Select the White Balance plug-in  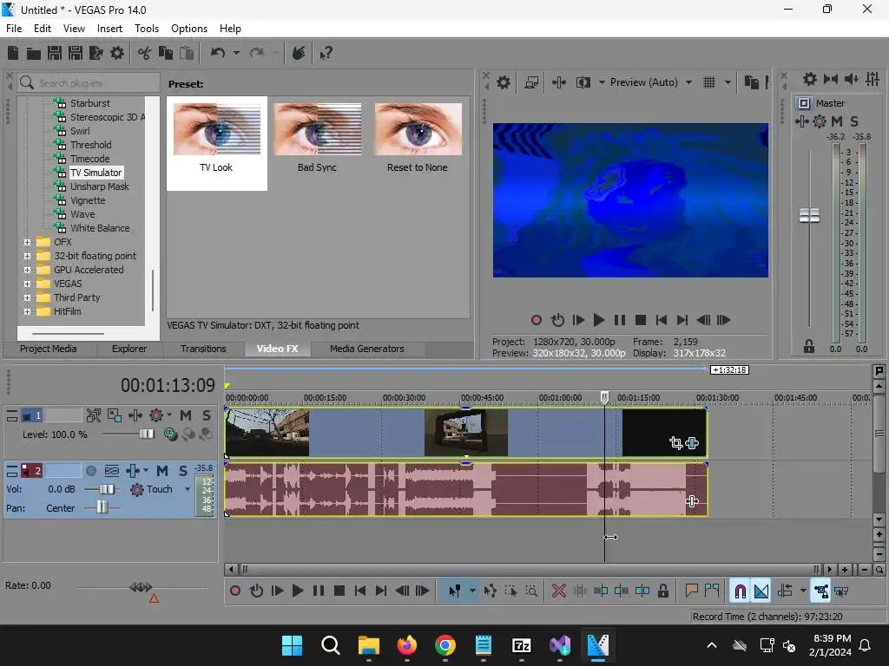coord(100,228)
